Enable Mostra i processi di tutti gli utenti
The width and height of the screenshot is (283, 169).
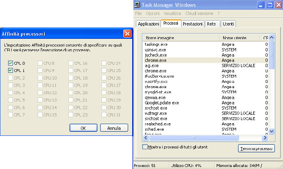(145, 147)
